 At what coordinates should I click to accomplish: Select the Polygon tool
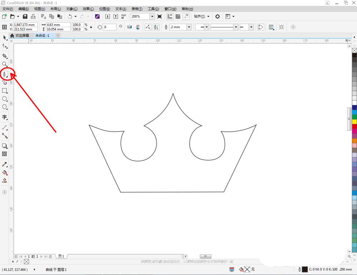tap(5, 107)
